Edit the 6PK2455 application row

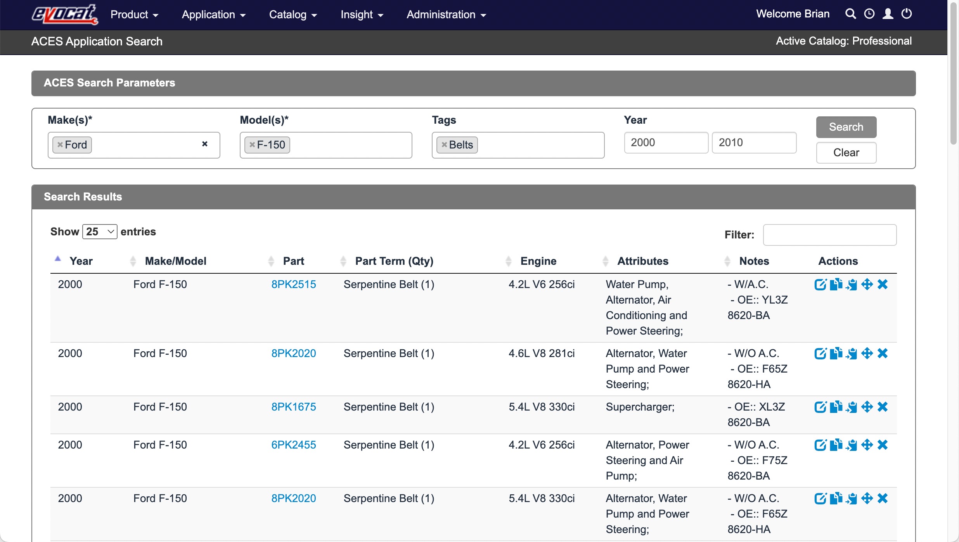point(821,445)
